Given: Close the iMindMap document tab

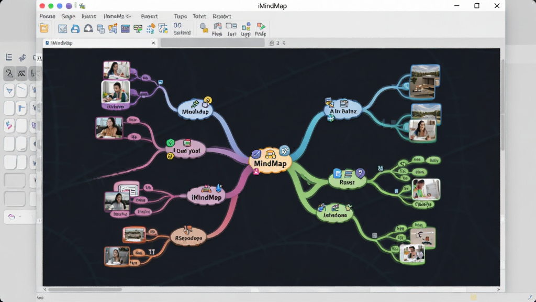Looking at the screenshot, I should tap(153, 43).
